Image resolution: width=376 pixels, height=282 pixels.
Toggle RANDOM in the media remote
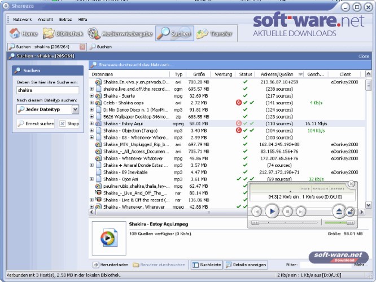(x=320, y=189)
